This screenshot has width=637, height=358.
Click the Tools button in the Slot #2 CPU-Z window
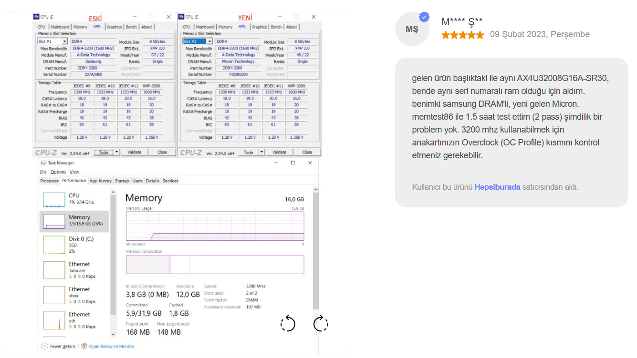coord(248,152)
